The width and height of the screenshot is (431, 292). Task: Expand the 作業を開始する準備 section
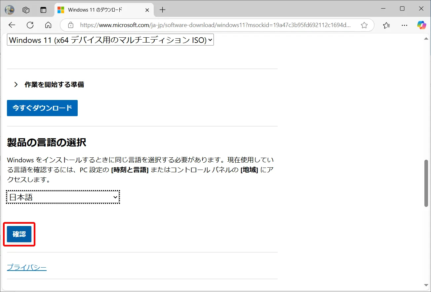pyautogui.click(x=49, y=84)
